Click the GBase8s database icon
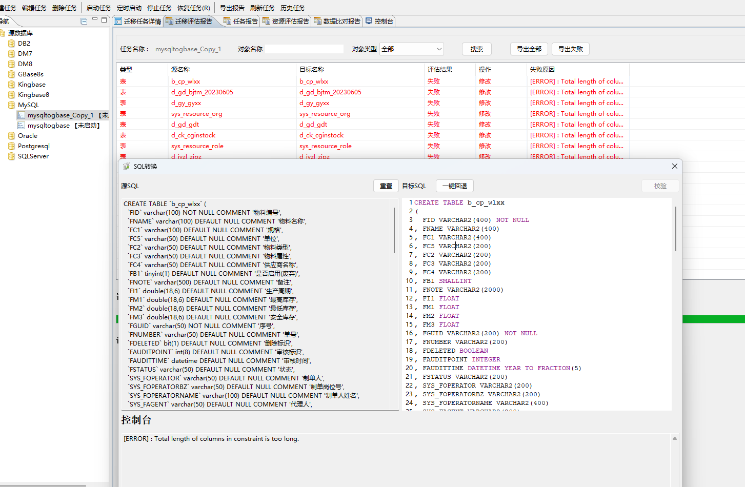Screen dimensions: 745x487 [11, 74]
